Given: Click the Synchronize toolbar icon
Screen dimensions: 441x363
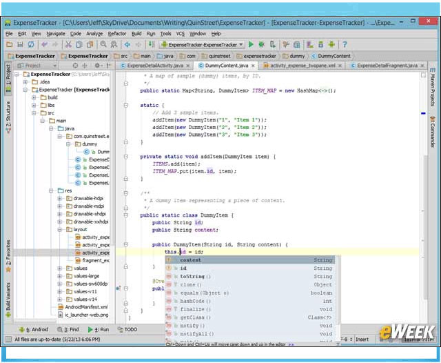Looking at the screenshot, I should pos(31,44).
